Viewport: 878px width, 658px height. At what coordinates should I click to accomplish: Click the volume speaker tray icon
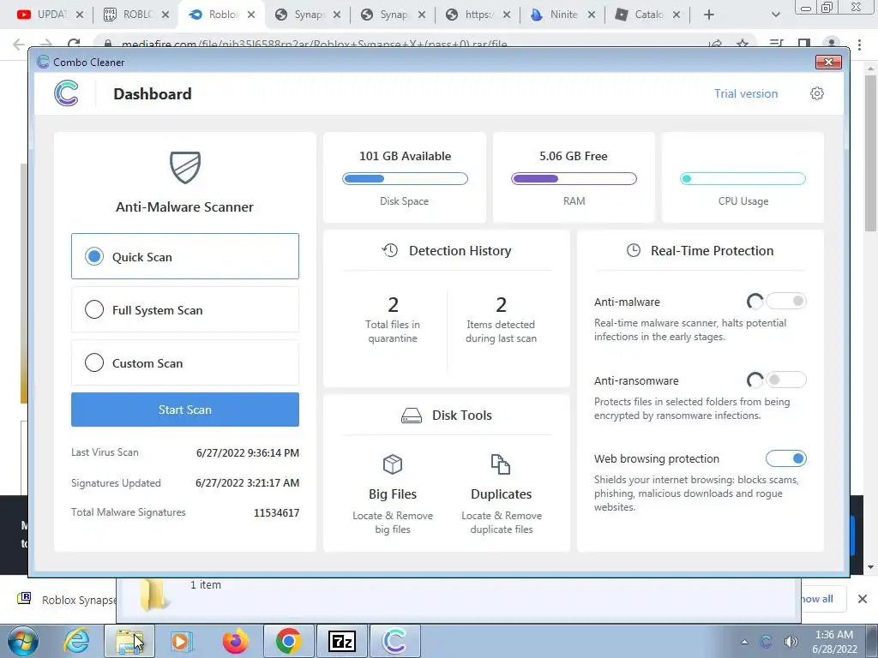pyautogui.click(x=791, y=642)
